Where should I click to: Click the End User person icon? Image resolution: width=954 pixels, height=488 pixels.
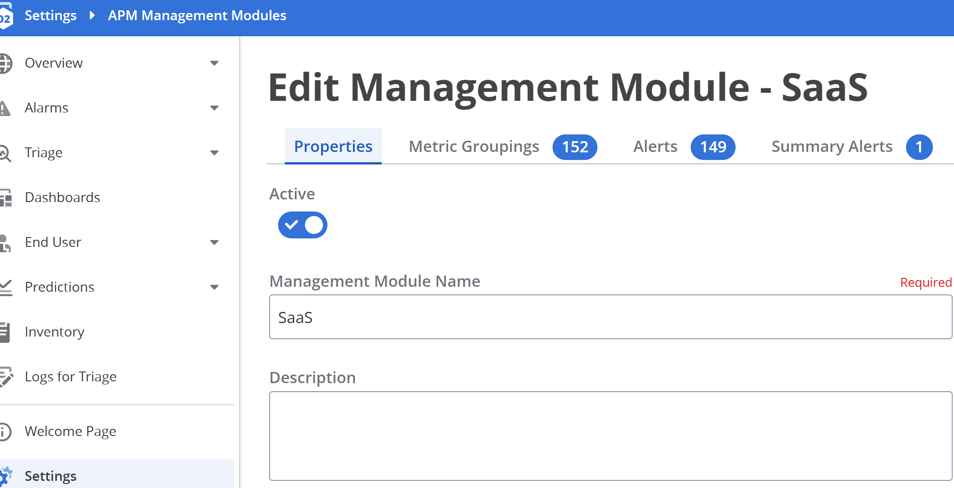[x=5, y=242]
